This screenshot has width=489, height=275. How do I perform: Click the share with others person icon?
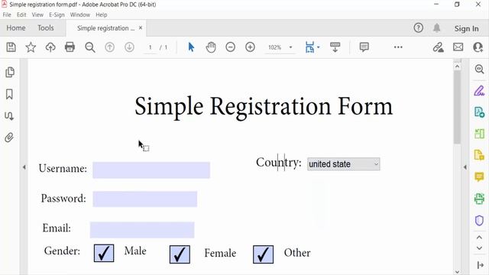(478, 47)
